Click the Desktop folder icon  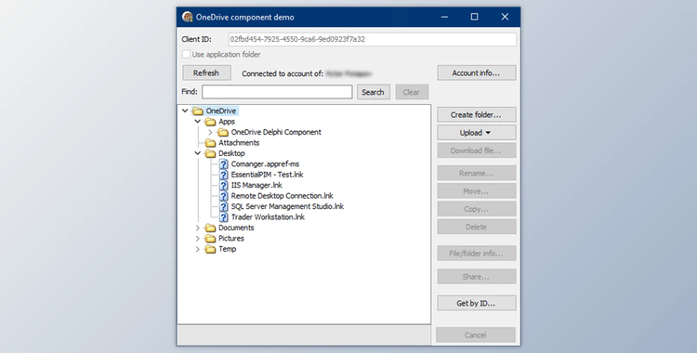point(210,154)
